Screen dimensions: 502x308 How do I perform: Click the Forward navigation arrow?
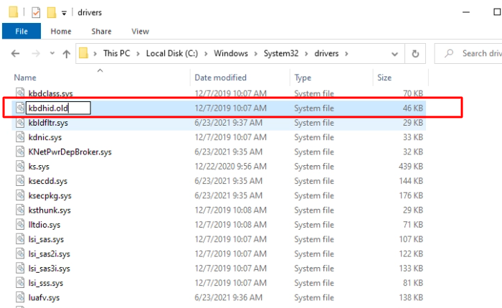34,54
